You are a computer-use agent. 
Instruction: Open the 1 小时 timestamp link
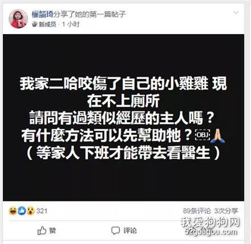(x=71, y=25)
